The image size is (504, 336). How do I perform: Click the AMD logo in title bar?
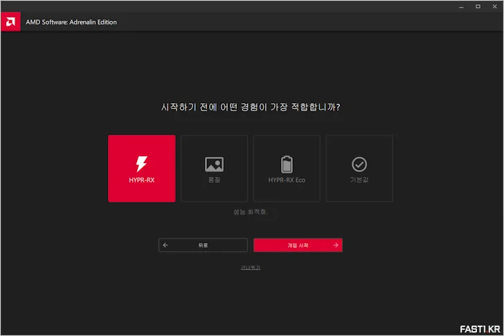tap(10, 22)
